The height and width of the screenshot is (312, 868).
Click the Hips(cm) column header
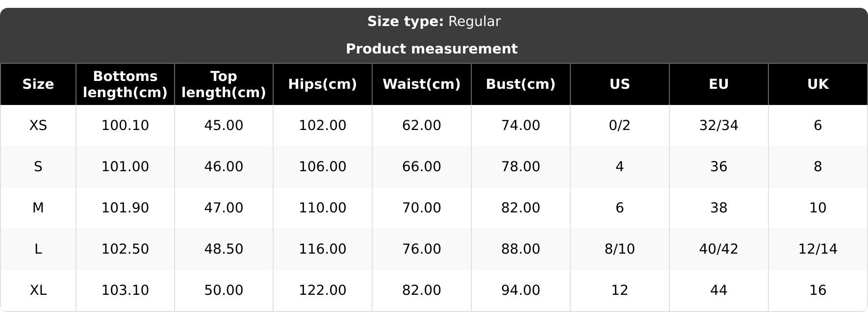pos(322,84)
